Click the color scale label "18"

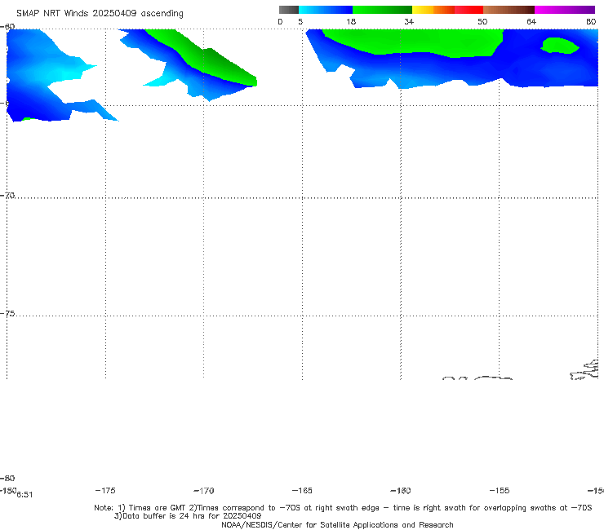pyautogui.click(x=351, y=21)
